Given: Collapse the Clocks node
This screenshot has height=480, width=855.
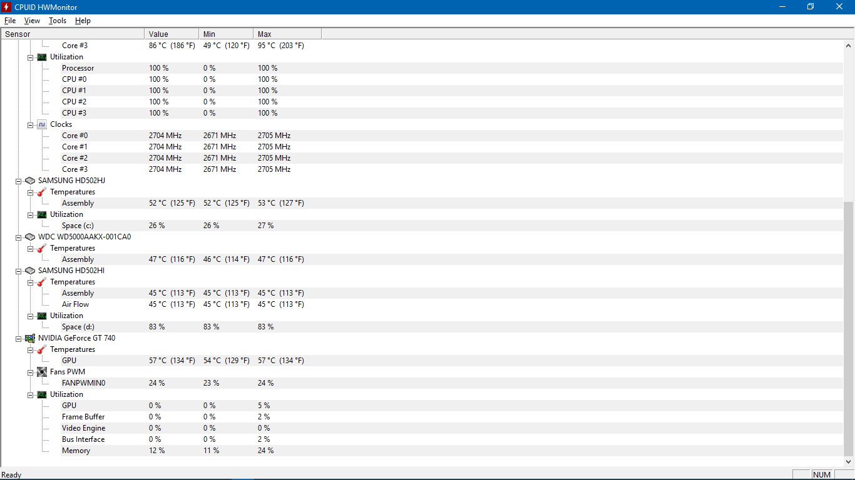Looking at the screenshot, I should click(30, 124).
